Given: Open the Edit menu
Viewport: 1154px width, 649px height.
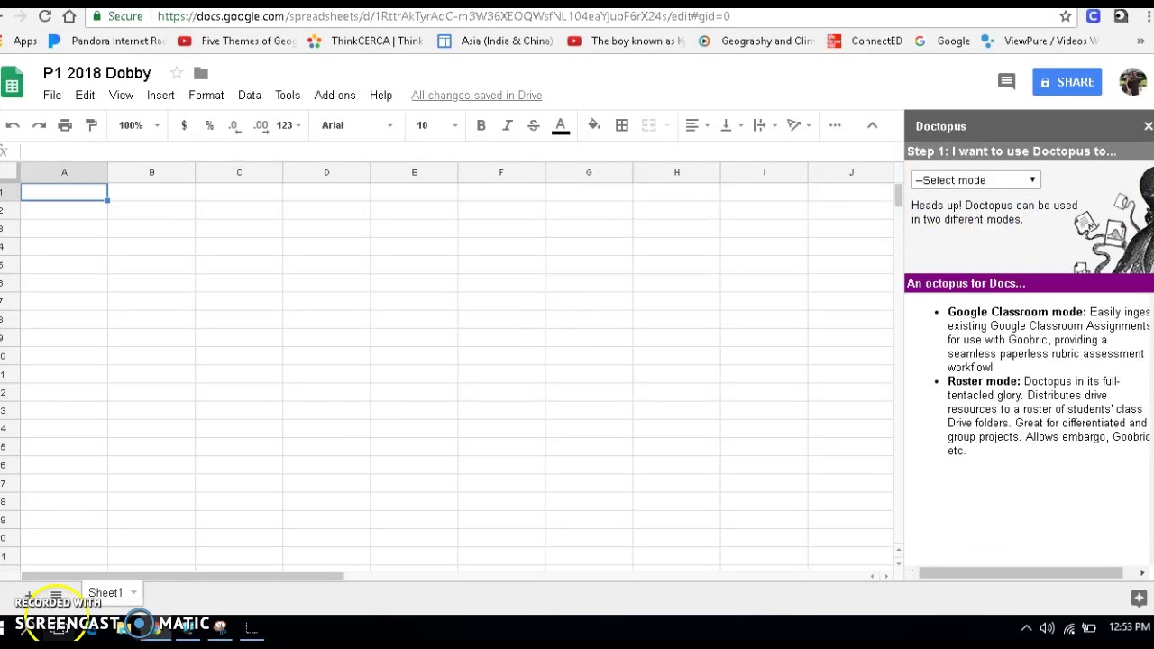Looking at the screenshot, I should click(x=85, y=95).
